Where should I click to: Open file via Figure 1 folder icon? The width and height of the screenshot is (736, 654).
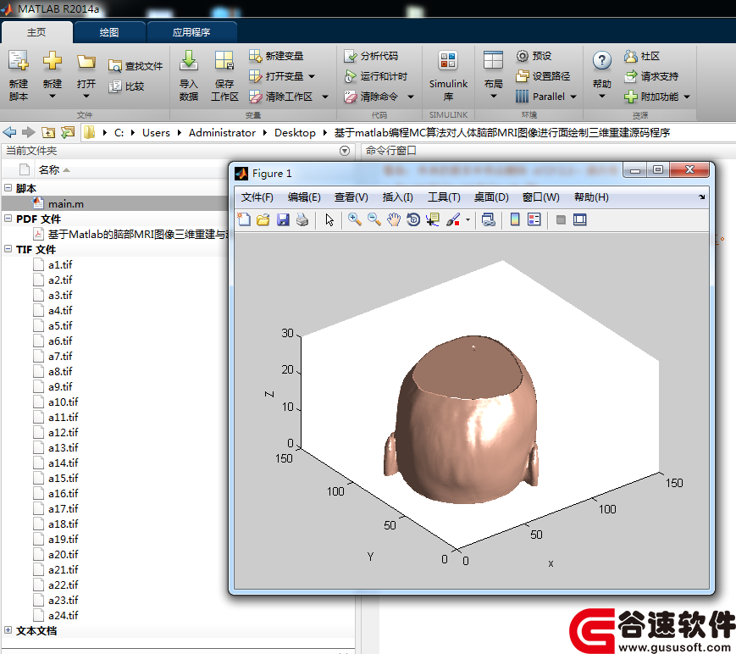(x=263, y=219)
